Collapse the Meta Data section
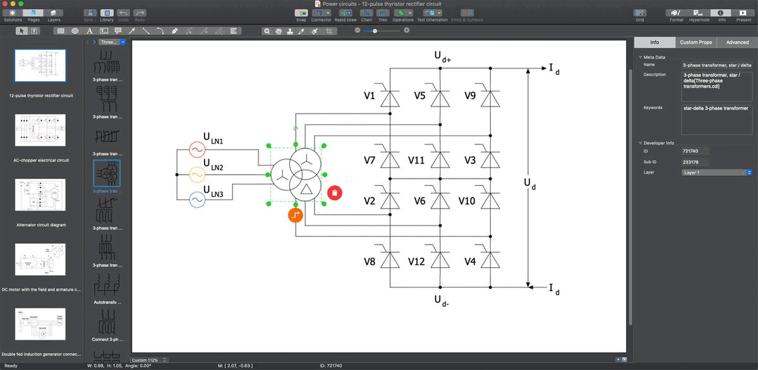The width and height of the screenshot is (758, 370). coord(640,57)
